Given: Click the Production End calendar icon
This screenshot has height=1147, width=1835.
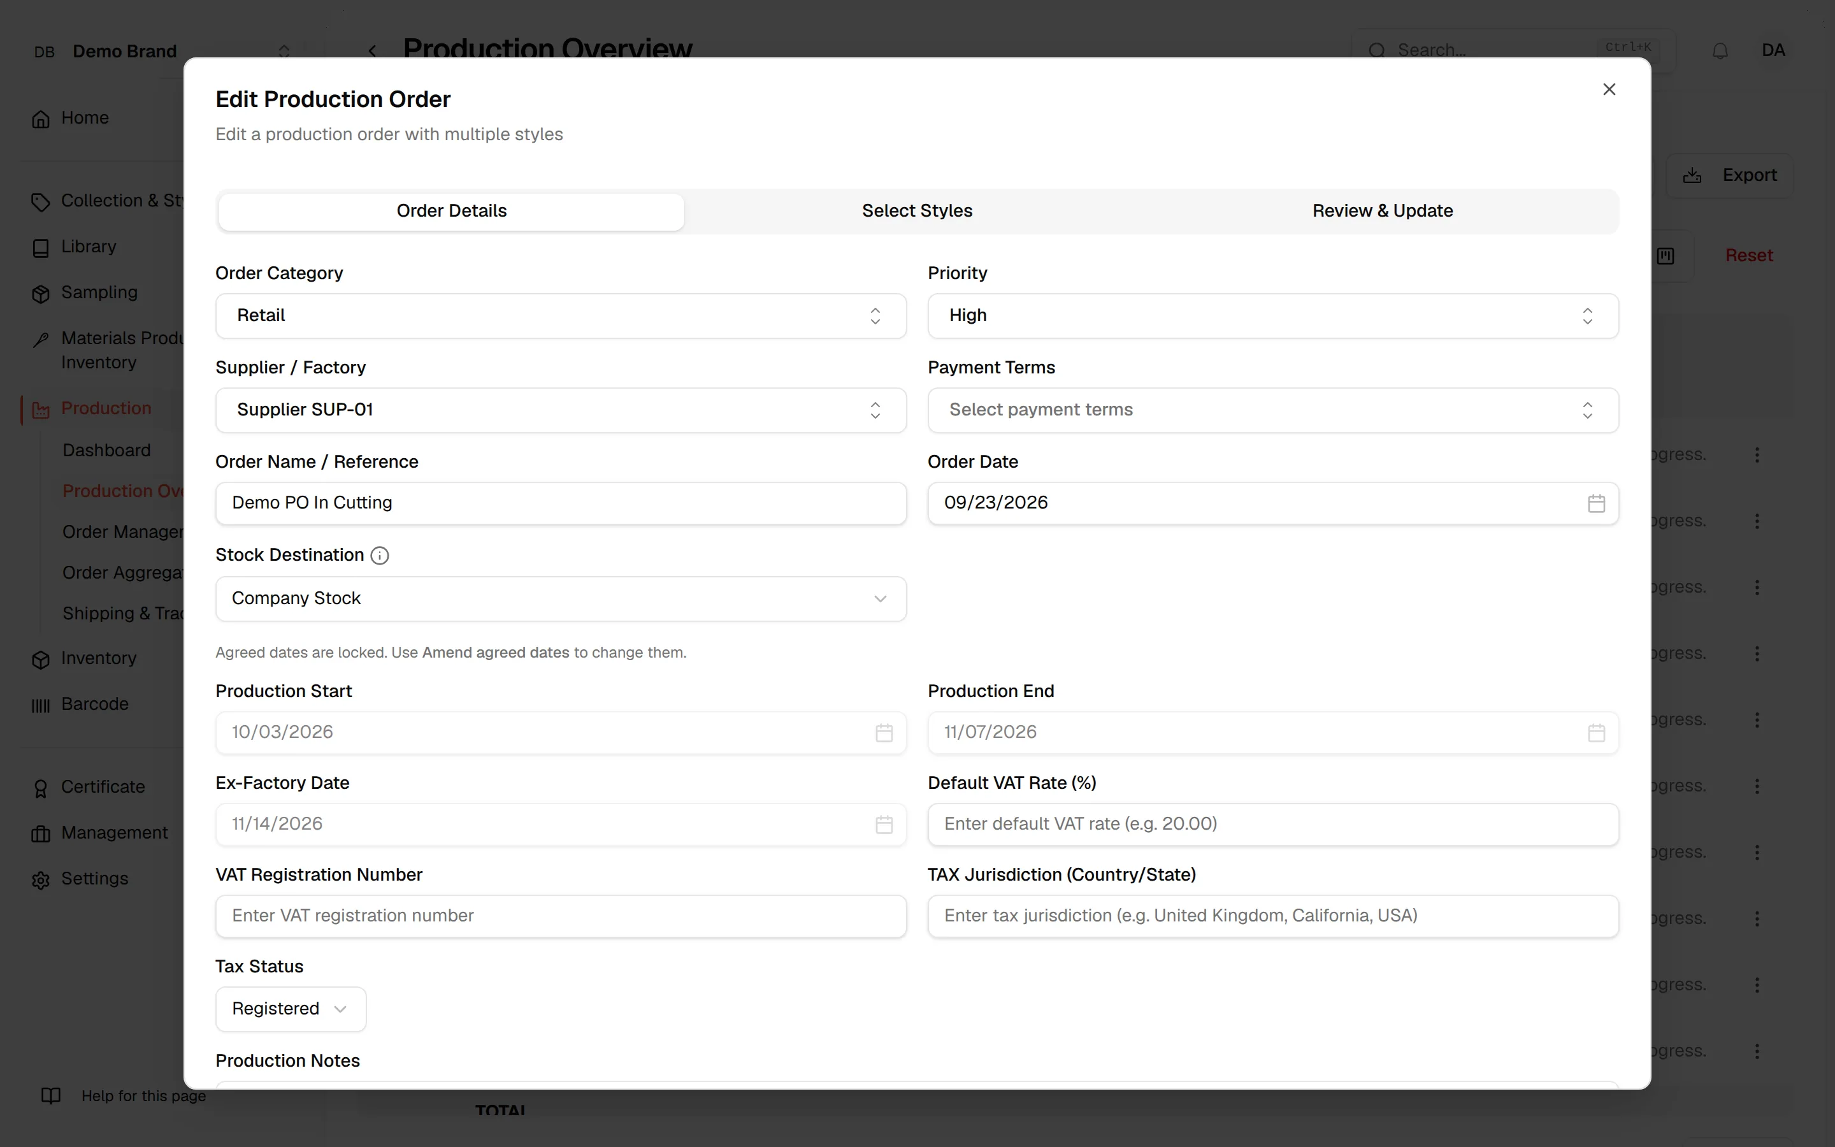Looking at the screenshot, I should 1596,733.
